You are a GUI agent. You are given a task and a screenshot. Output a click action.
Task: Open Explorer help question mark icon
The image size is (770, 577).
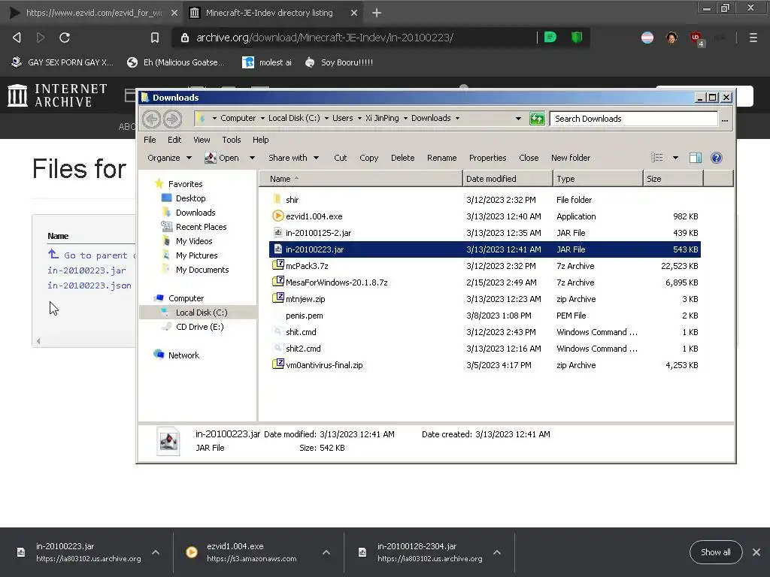pos(717,158)
